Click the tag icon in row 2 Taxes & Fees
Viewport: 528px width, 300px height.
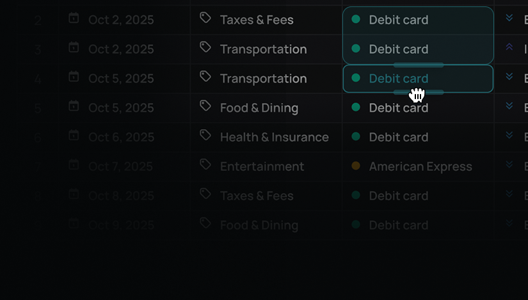(x=205, y=18)
